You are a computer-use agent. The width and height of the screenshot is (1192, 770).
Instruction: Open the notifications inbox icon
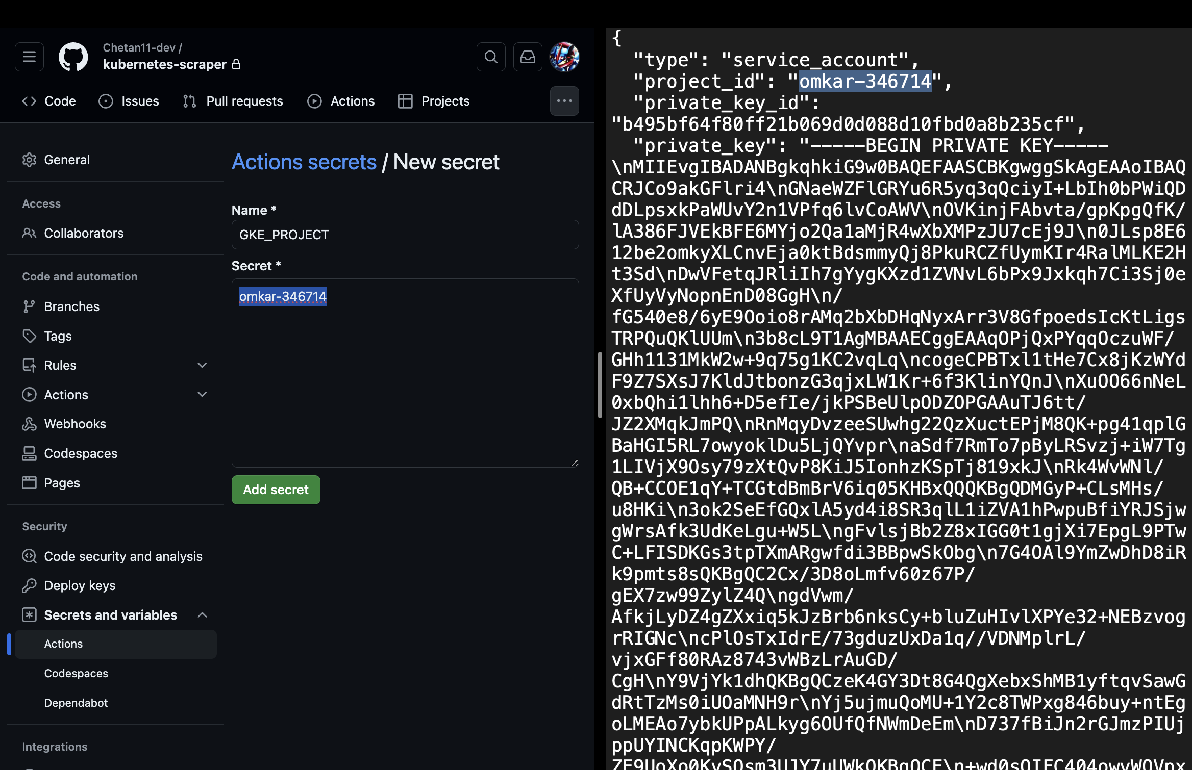pyautogui.click(x=527, y=57)
